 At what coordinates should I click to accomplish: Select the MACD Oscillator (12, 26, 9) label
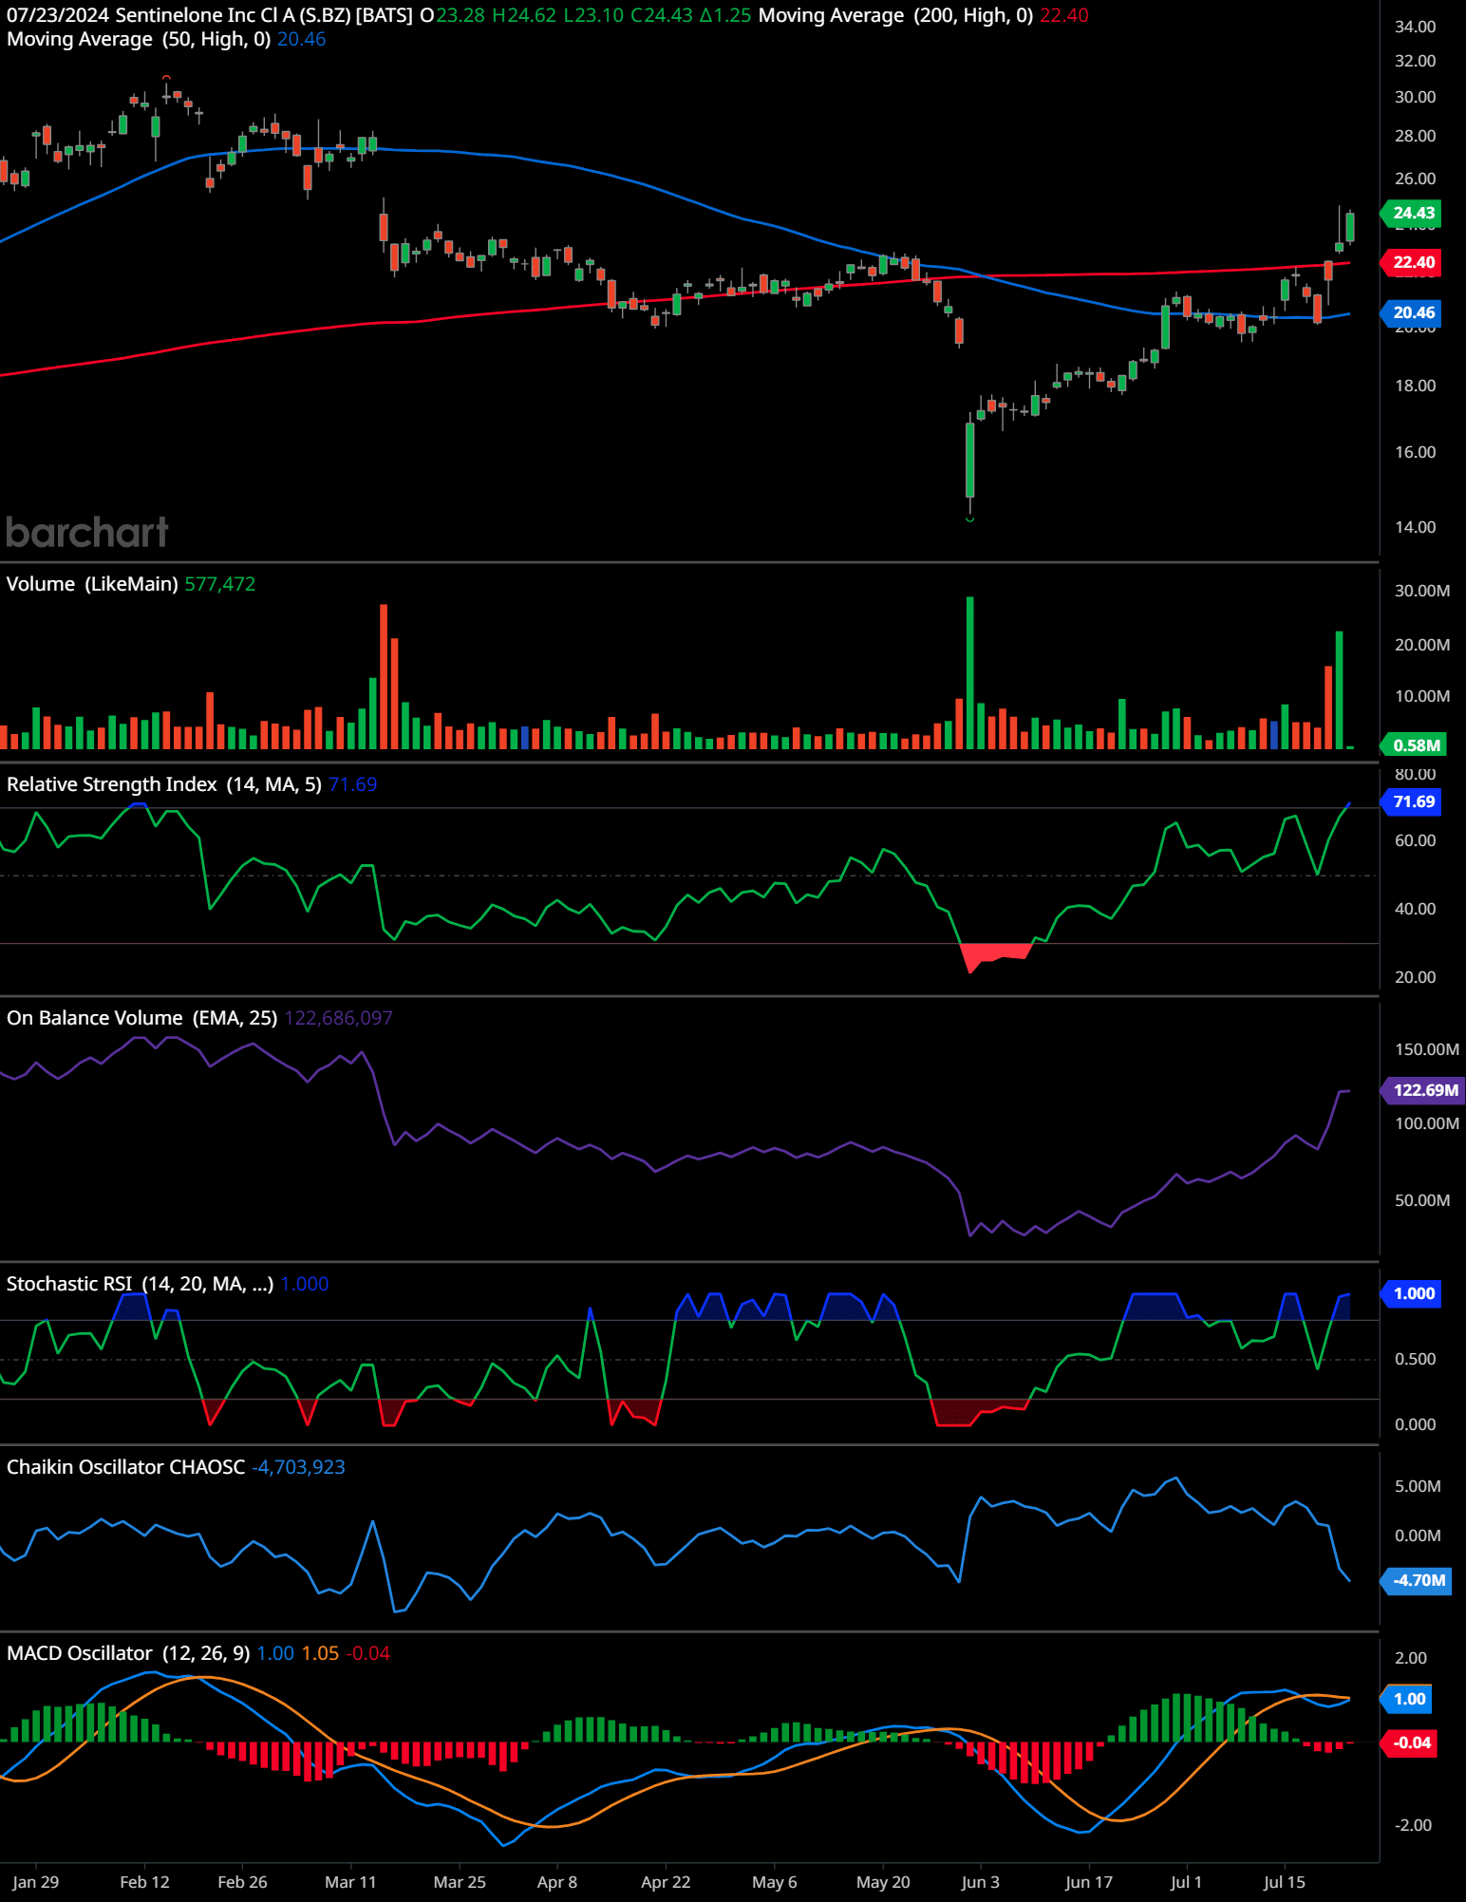128,1653
